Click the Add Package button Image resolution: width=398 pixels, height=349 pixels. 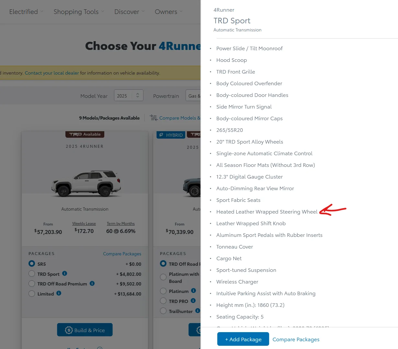pos(243,339)
